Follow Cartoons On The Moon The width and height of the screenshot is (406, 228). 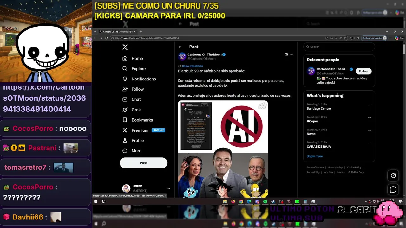coord(363,71)
